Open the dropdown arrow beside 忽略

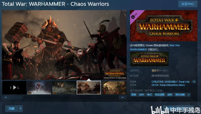[20, 109]
